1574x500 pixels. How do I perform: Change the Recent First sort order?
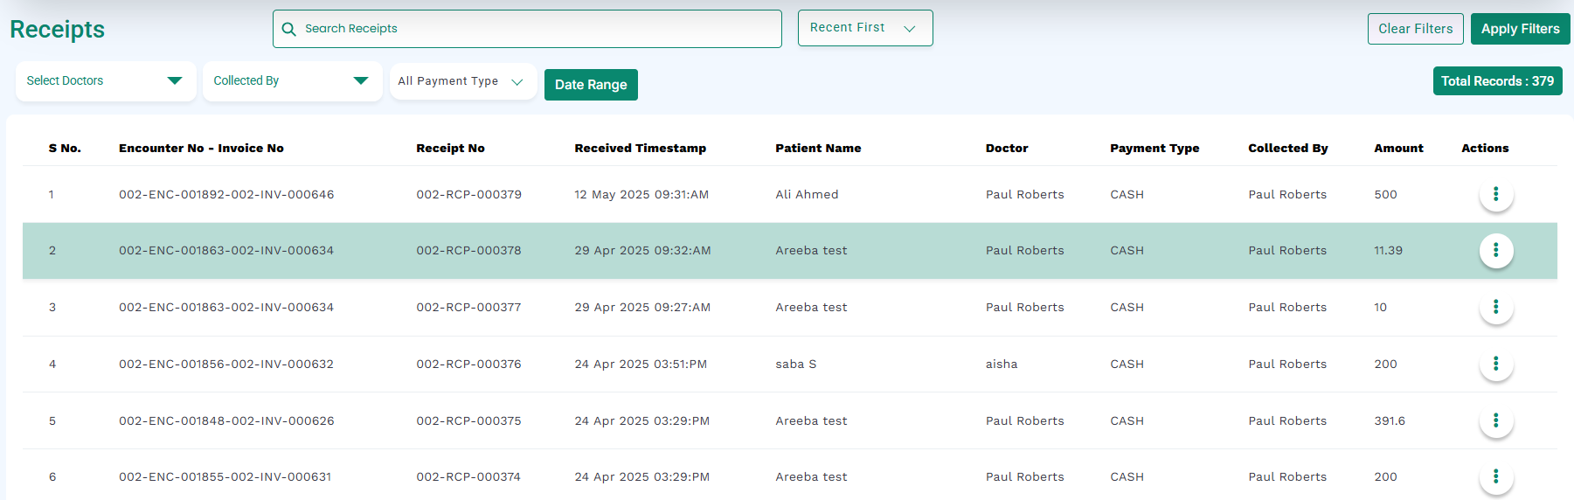tap(865, 28)
